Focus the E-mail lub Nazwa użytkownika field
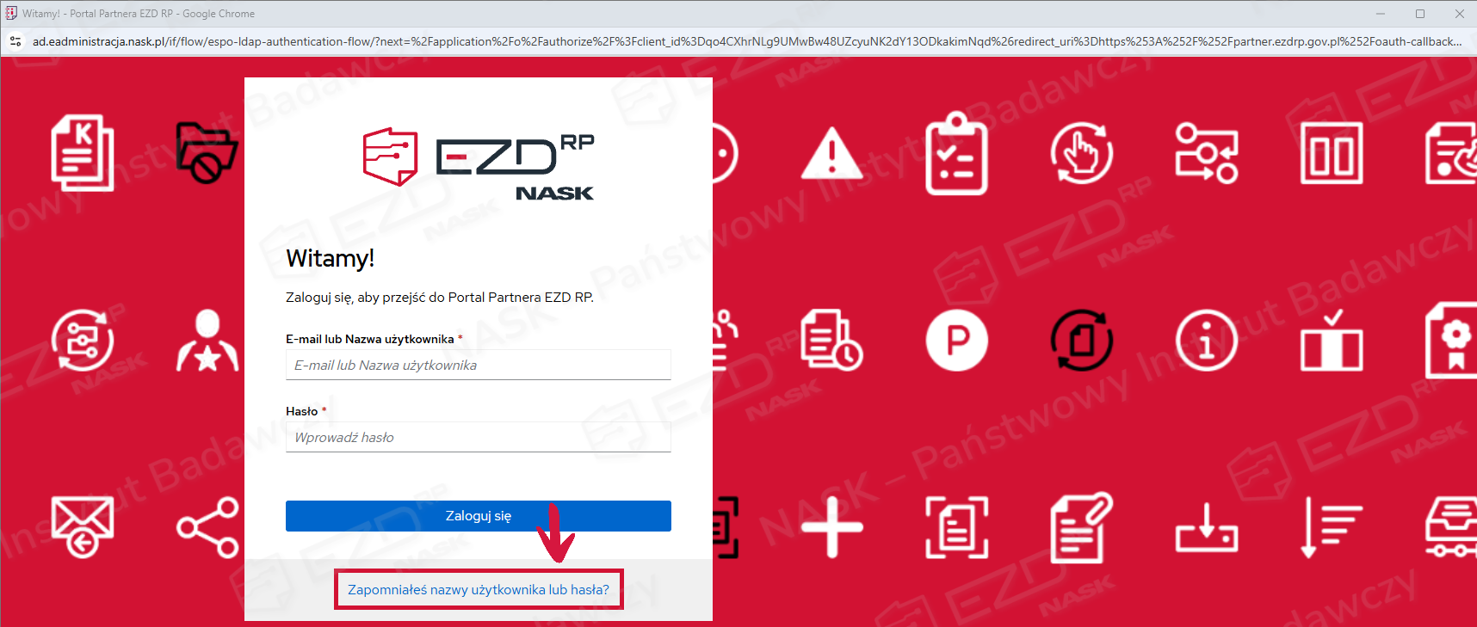 [x=479, y=365]
